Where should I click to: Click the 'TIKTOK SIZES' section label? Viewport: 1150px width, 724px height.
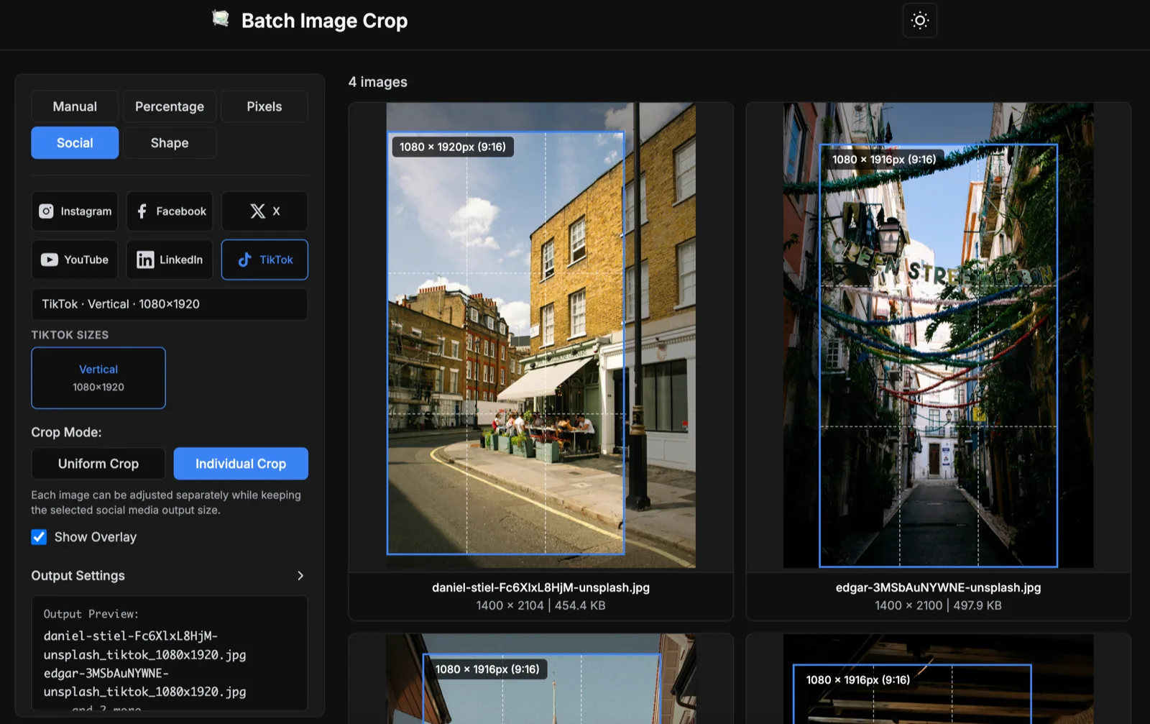coord(70,335)
